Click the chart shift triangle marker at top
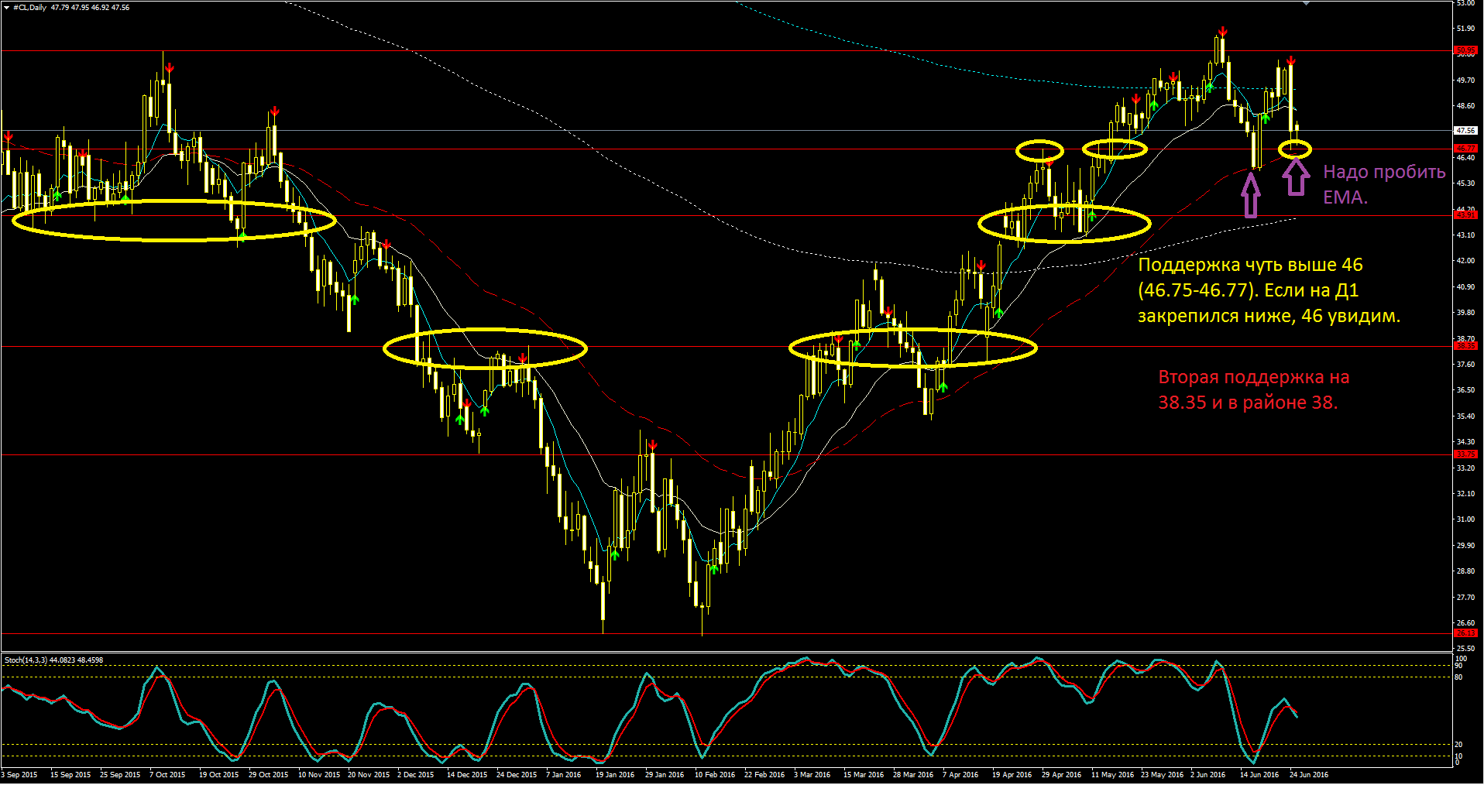The height and width of the screenshot is (785, 1484). point(1307,4)
